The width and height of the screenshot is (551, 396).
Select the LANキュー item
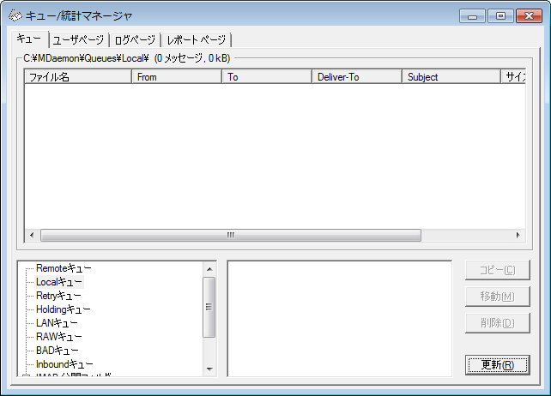coord(57,323)
